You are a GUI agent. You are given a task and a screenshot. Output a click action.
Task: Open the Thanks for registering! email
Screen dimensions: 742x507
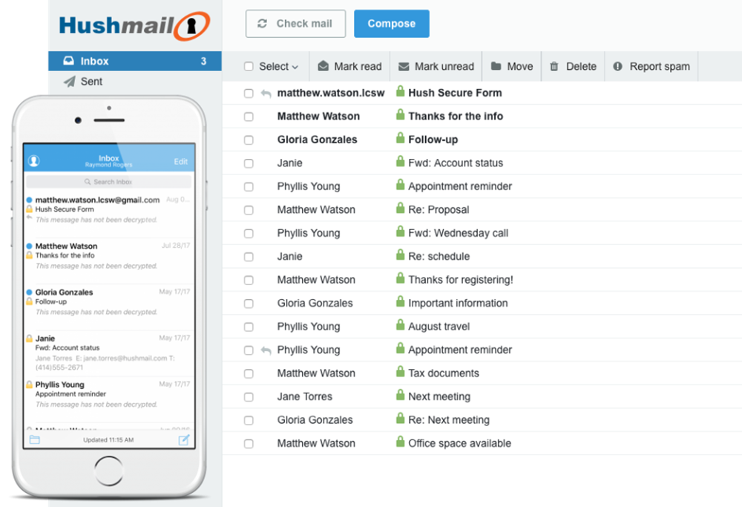482,280
